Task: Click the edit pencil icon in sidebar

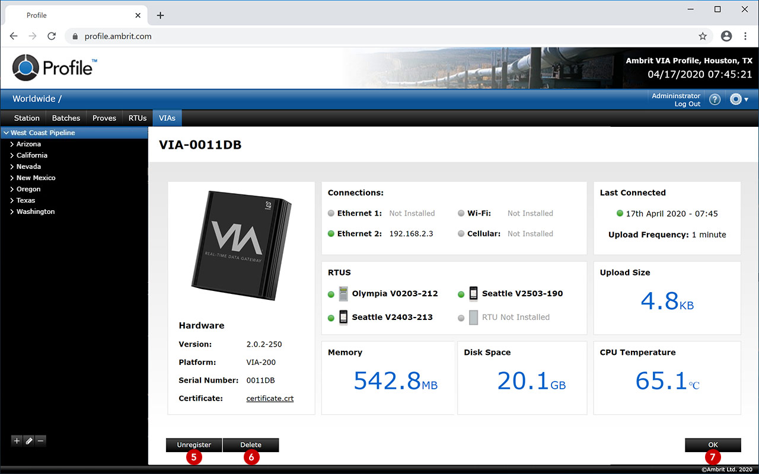Action: click(28, 441)
